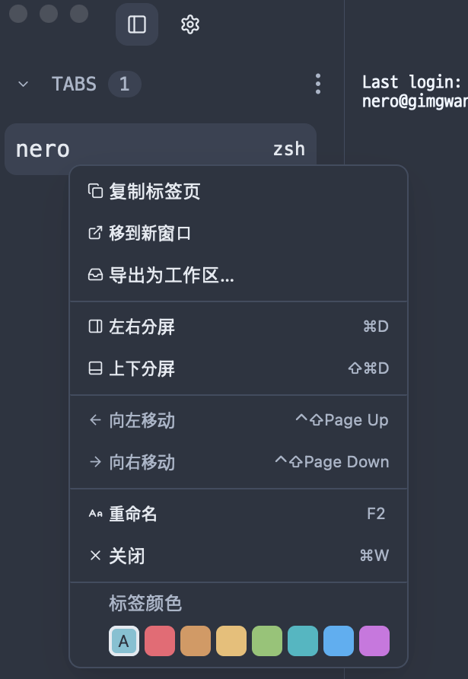The image size is (468, 679).
Task: Click the copy icon beside 复制标签页
Action: (95, 191)
